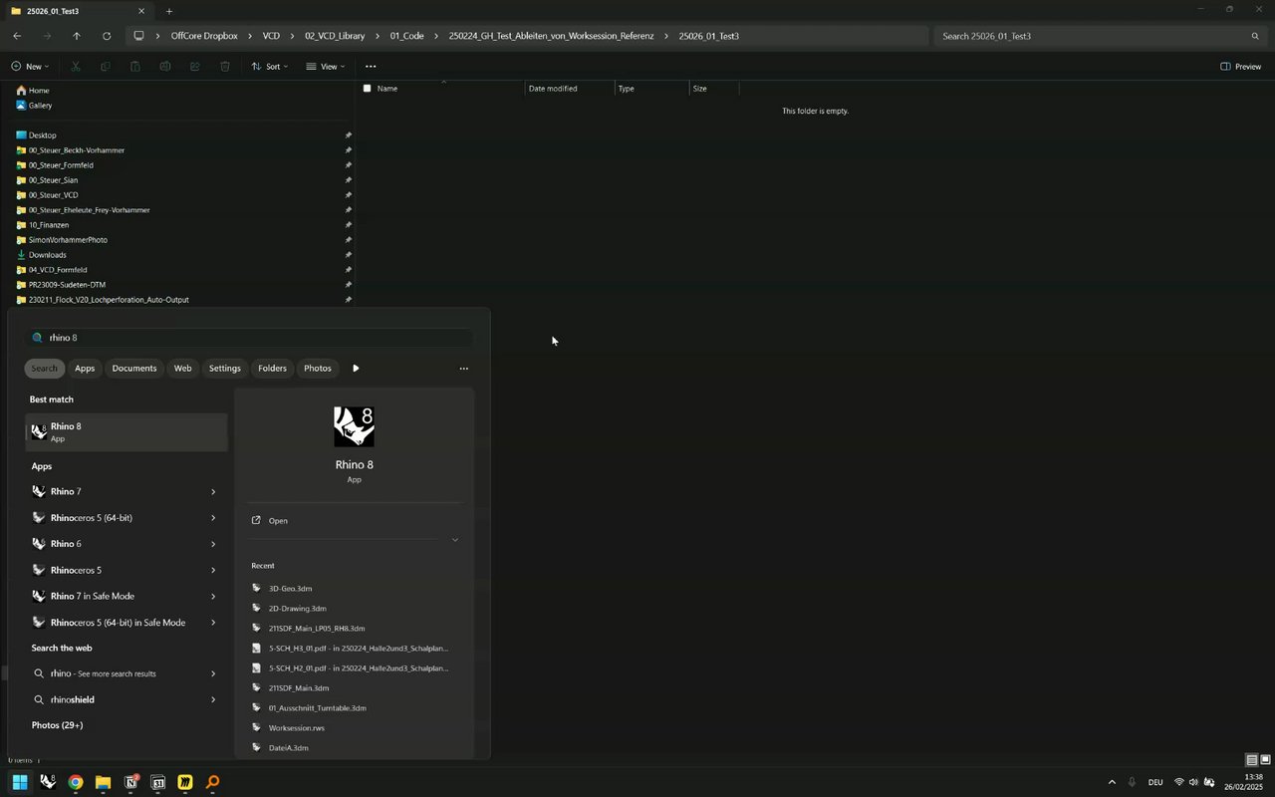Switch to large thumbnails view icon
Image resolution: width=1275 pixels, height=797 pixels.
(x=1265, y=760)
